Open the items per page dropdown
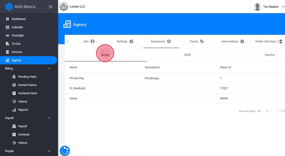Screen dimensions: 285x156 [263, 111]
